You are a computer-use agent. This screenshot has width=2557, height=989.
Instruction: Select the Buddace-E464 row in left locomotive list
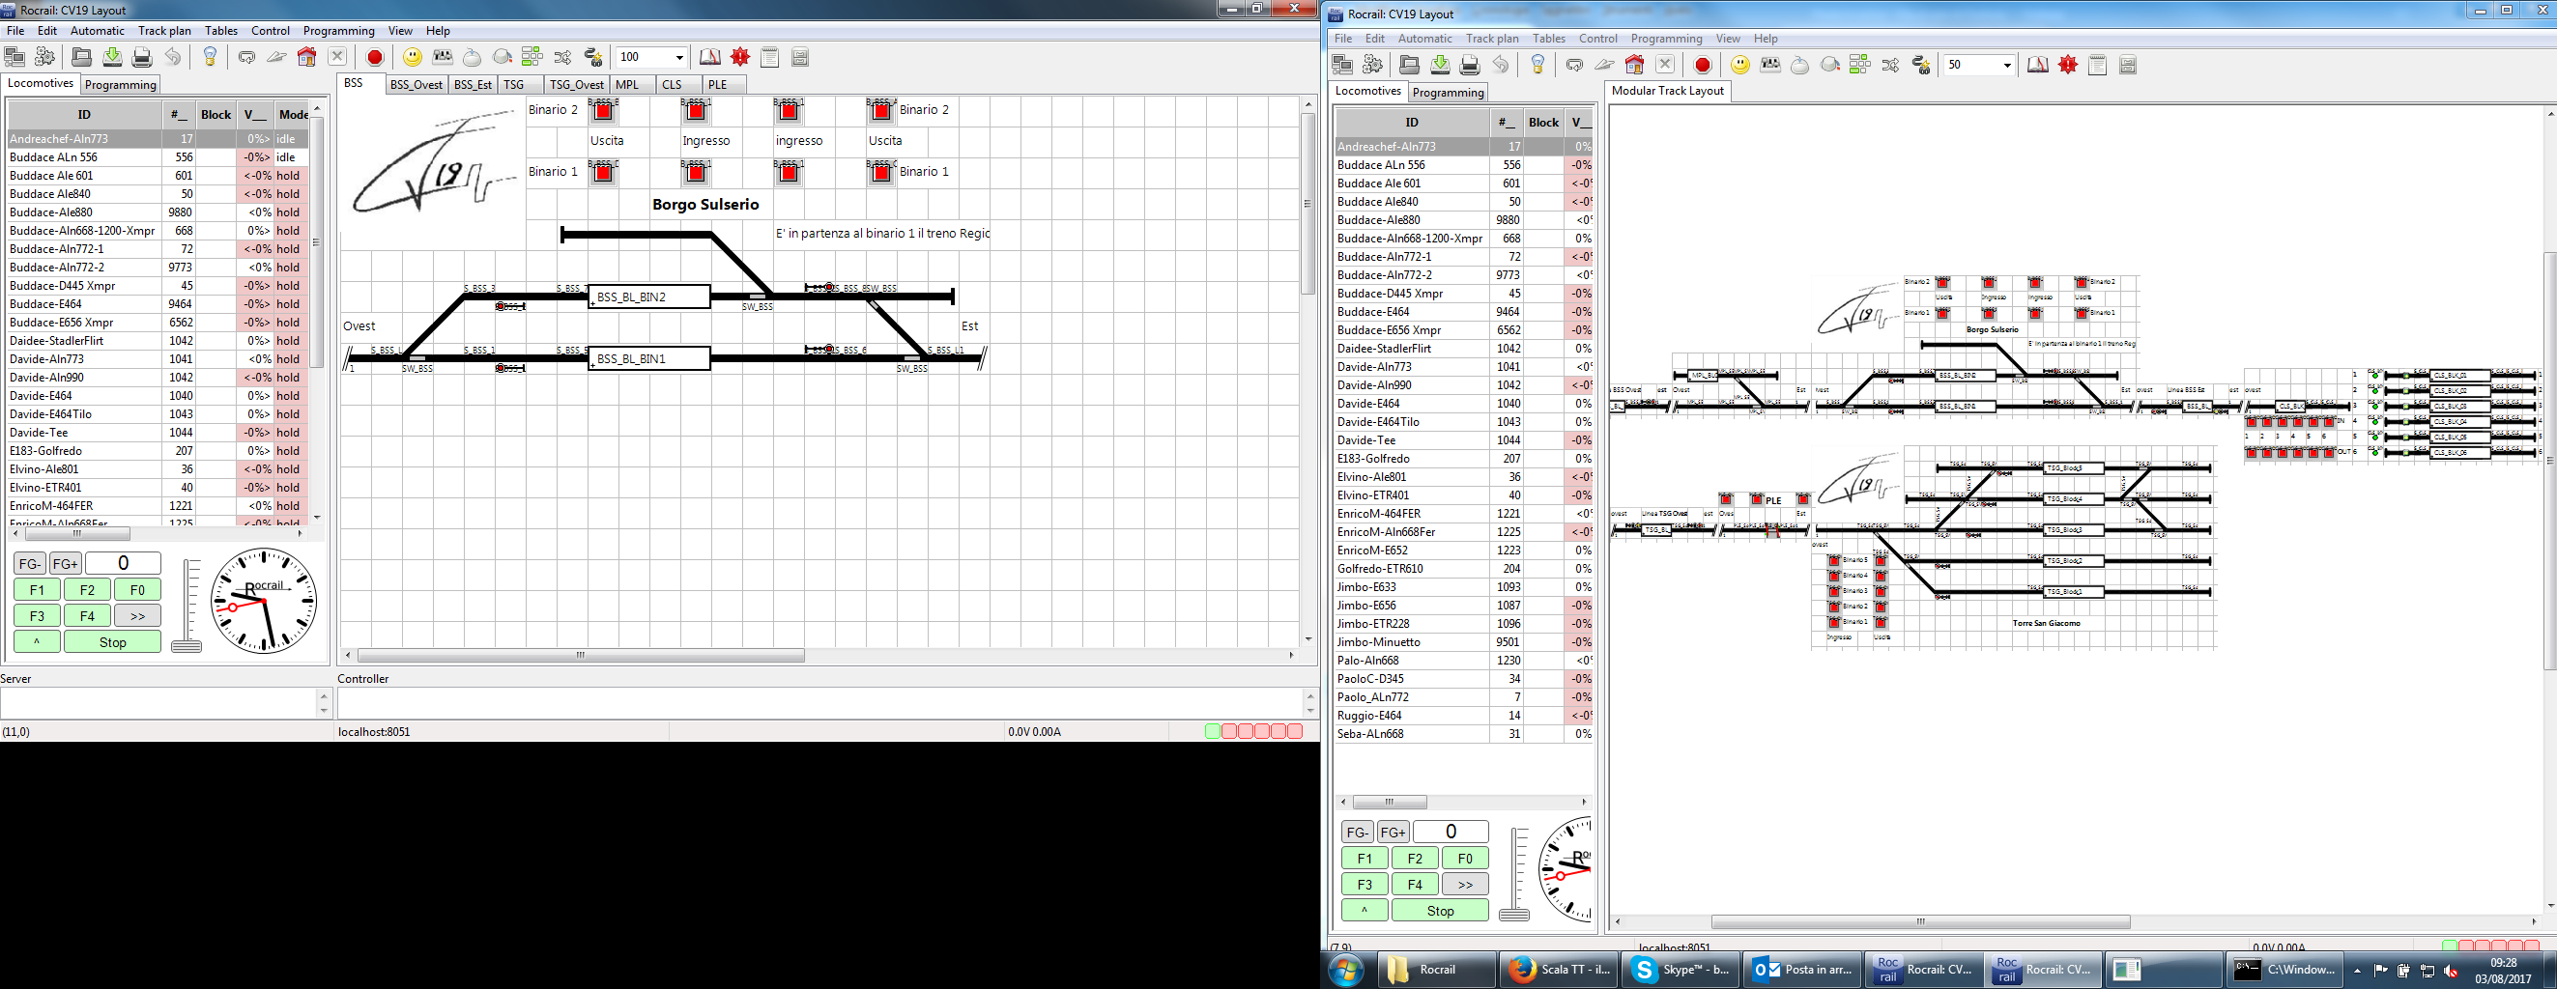click(x=158, y=304)
